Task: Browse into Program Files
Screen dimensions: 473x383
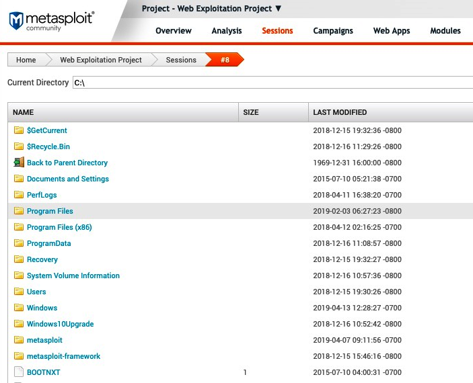Action: [x=50, y=211]
